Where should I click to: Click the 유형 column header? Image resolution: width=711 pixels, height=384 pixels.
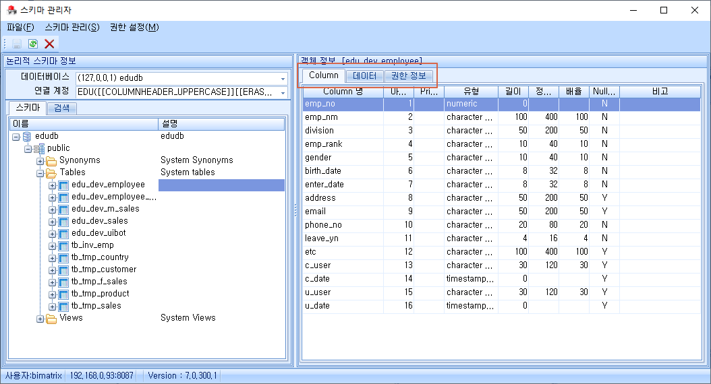(x=471, y=92)
